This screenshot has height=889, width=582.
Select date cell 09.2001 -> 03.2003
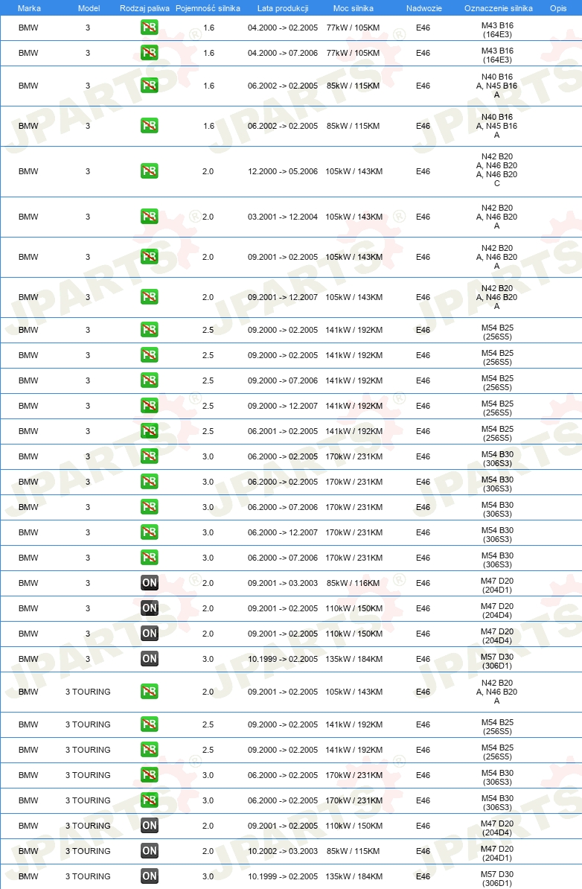coord(283,583)
